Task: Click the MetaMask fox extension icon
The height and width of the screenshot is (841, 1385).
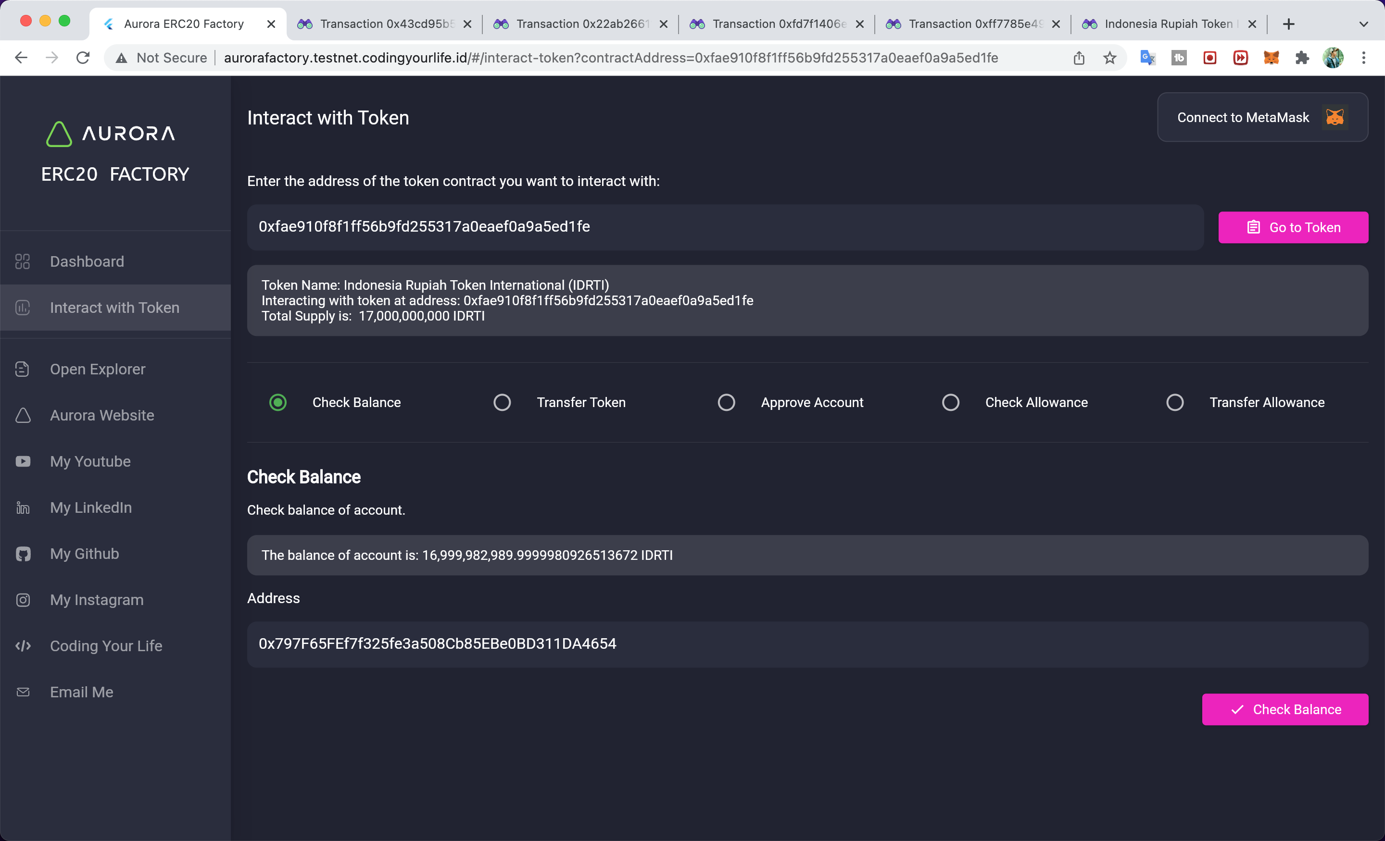Action: coord(1271,58)
